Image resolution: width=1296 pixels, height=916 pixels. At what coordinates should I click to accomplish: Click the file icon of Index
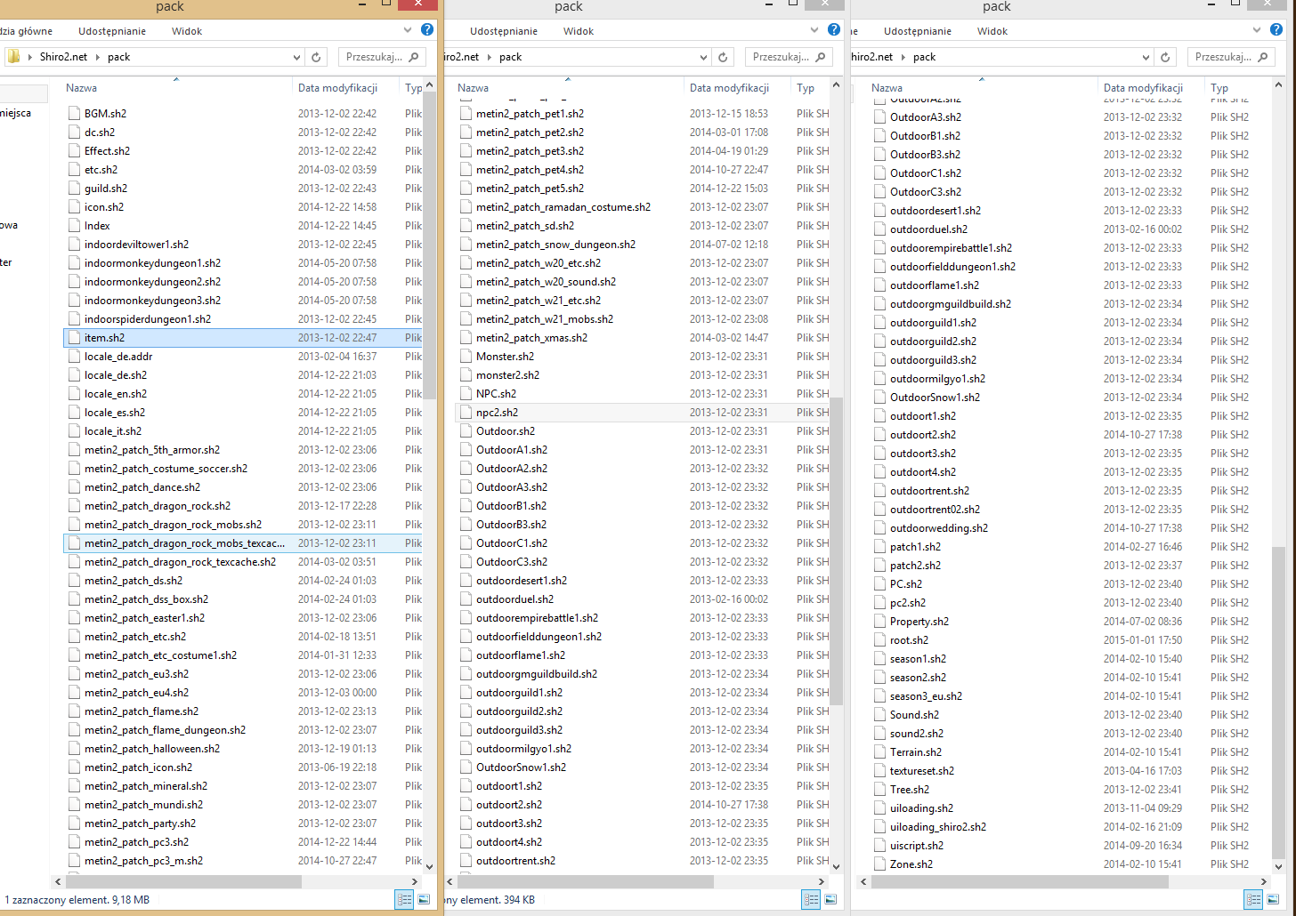pyautogui.click(x=75, y=226)
